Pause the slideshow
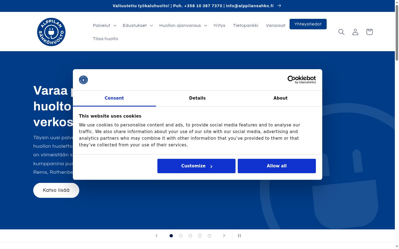This screenshot has height=249, width=399. 239,236
